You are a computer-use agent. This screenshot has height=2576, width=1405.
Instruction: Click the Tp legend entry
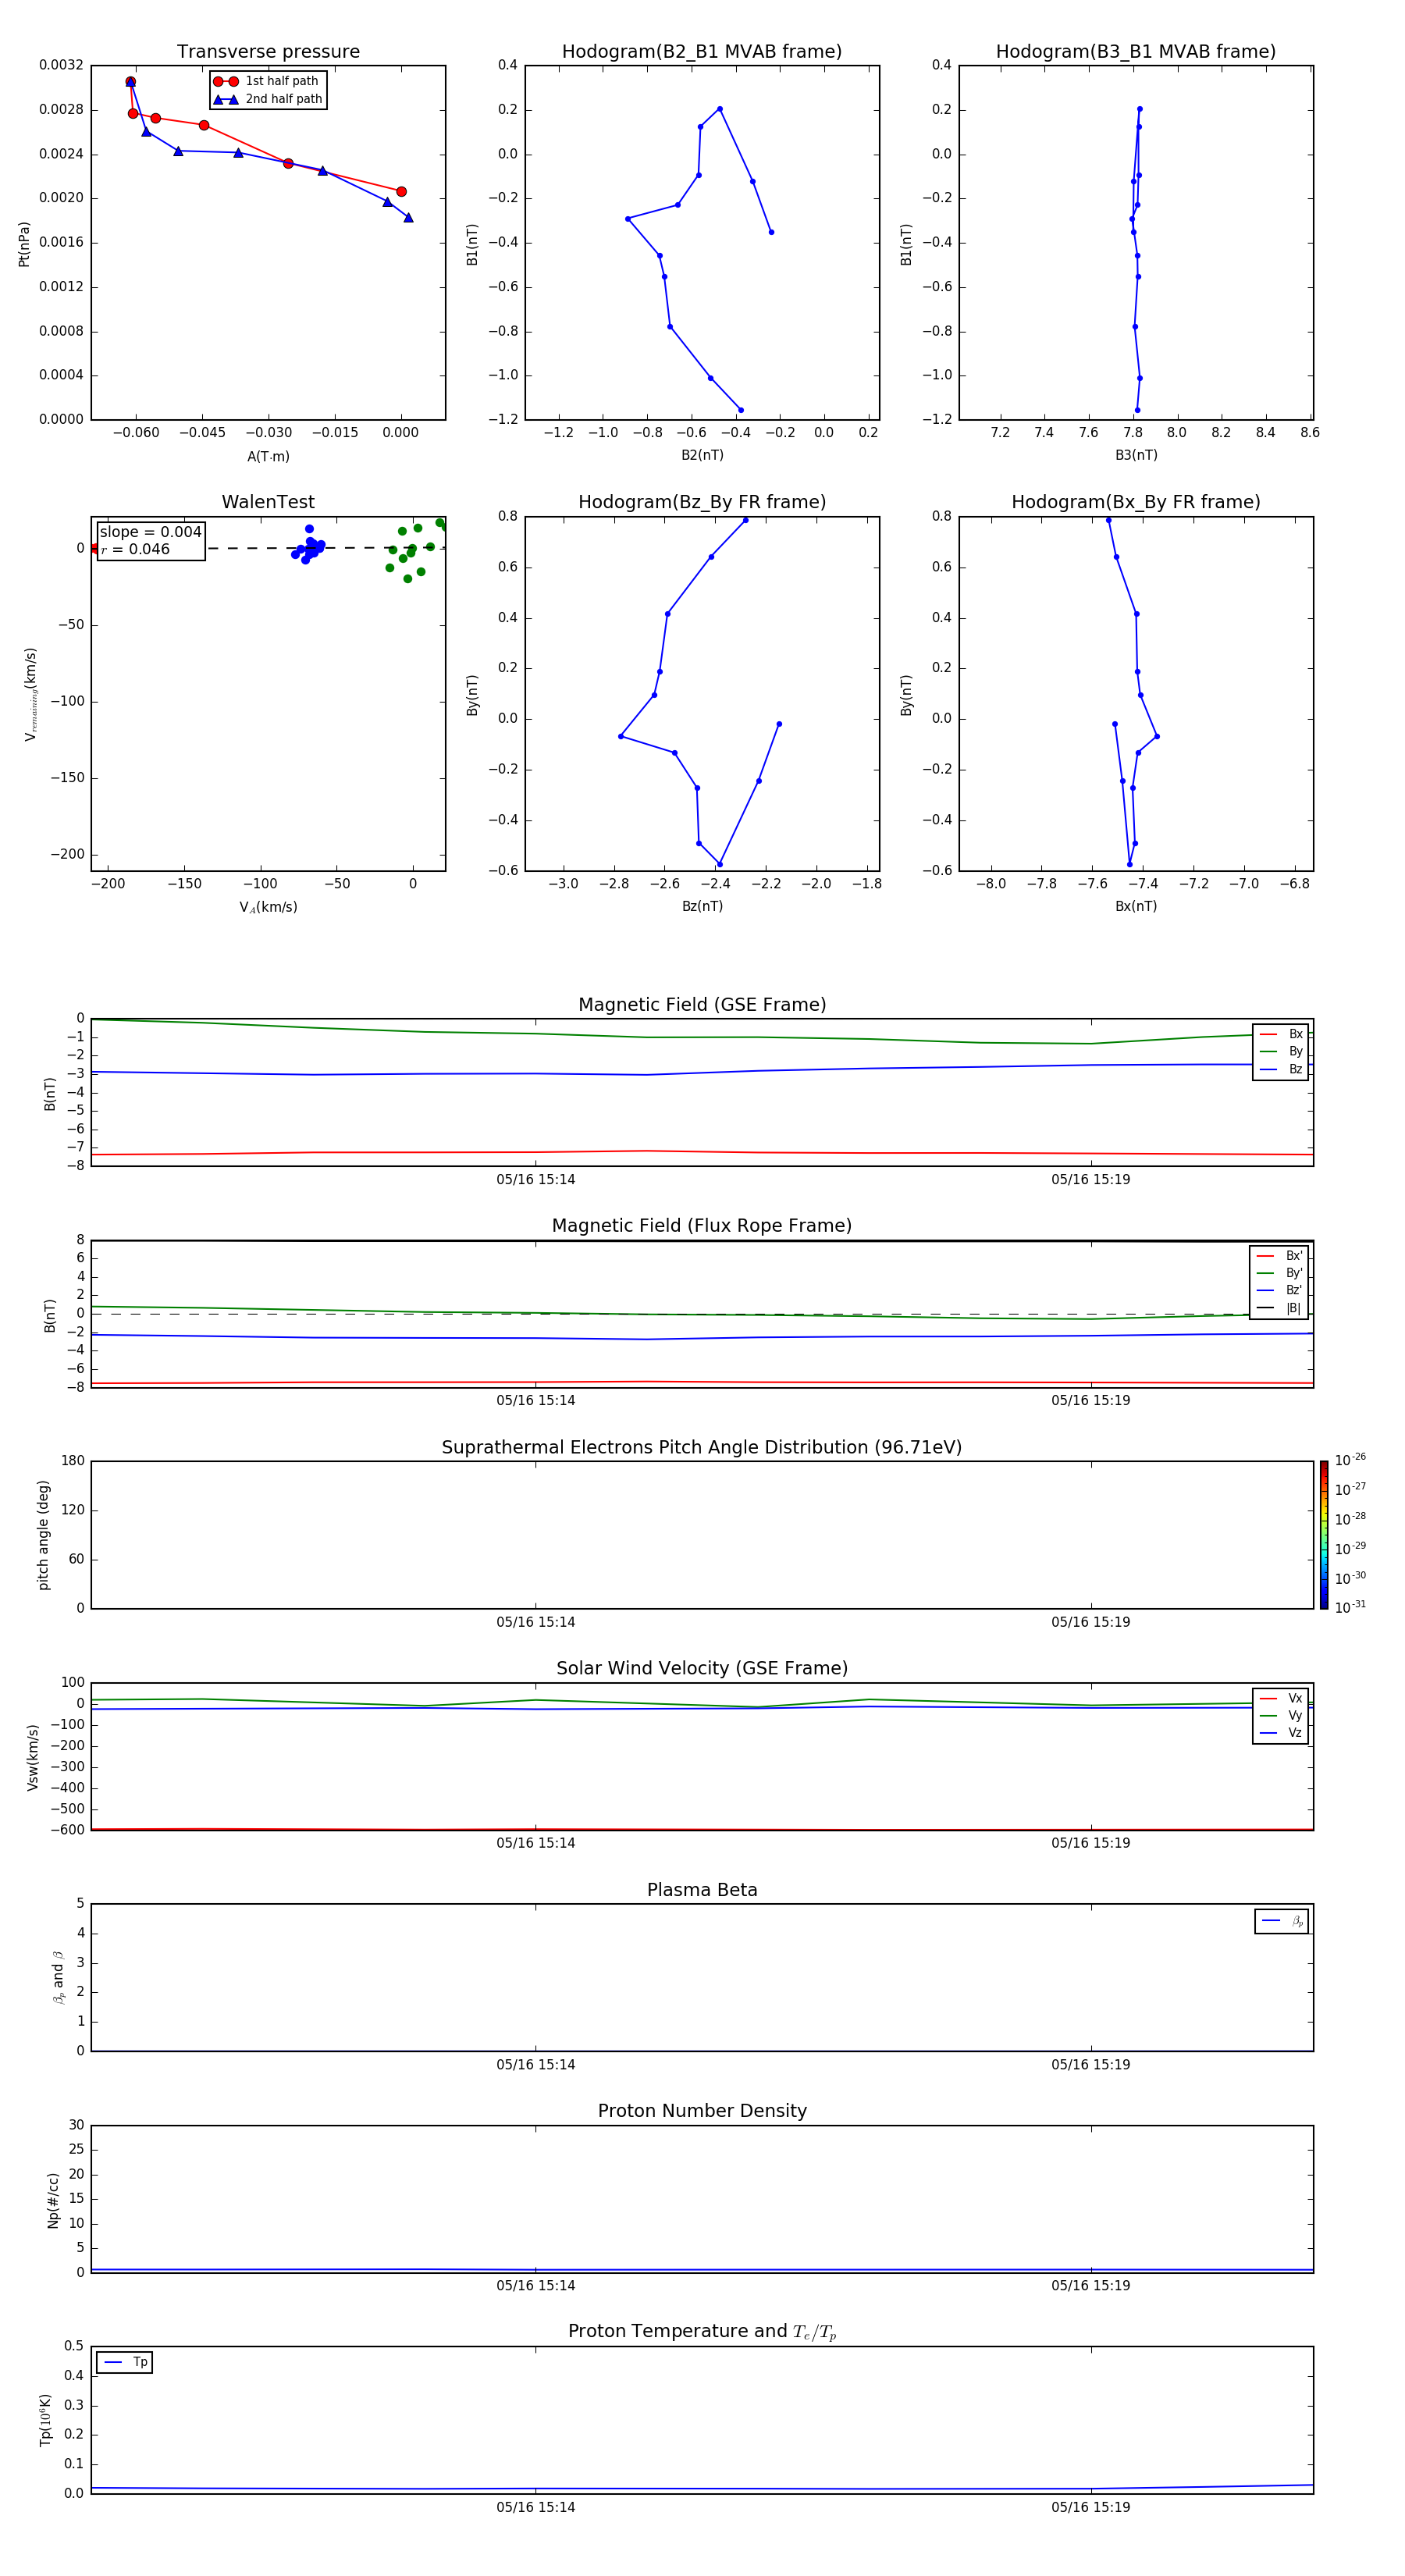pyautogui.click(x=125, y=2362)
